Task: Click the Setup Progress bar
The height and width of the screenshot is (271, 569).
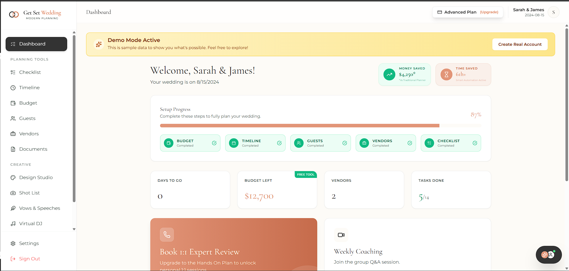Action: click(320, 126)
